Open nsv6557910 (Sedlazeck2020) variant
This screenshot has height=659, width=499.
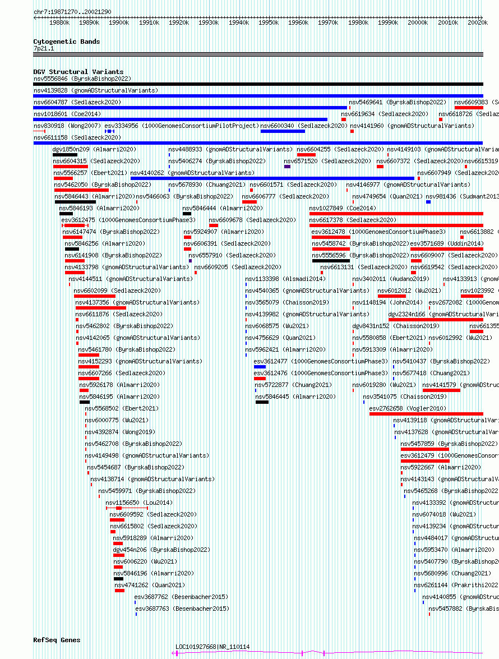pos(232,255)
